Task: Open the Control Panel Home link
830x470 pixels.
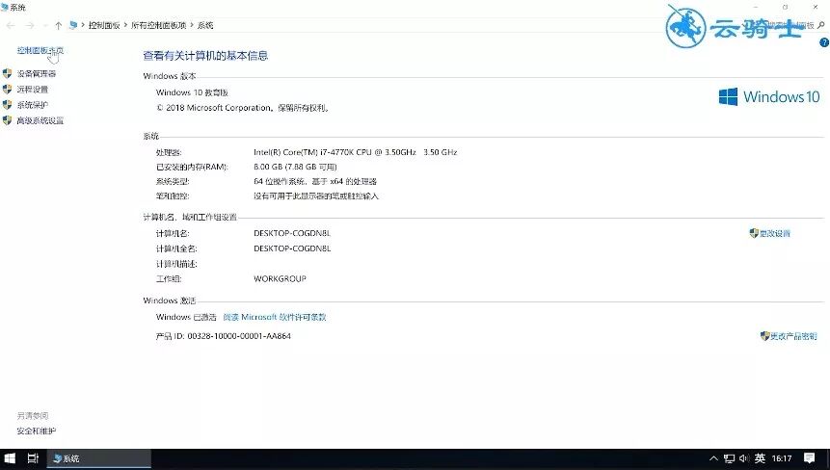Action: click(x=40, y=51)
